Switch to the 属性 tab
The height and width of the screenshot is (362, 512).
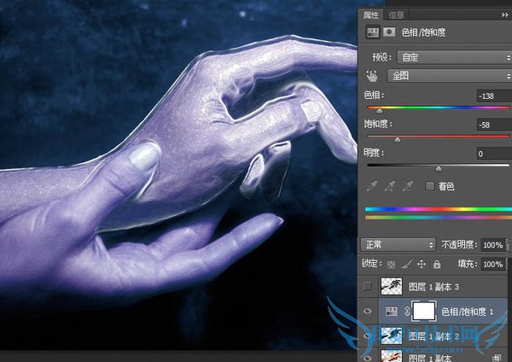pos(371,15)
